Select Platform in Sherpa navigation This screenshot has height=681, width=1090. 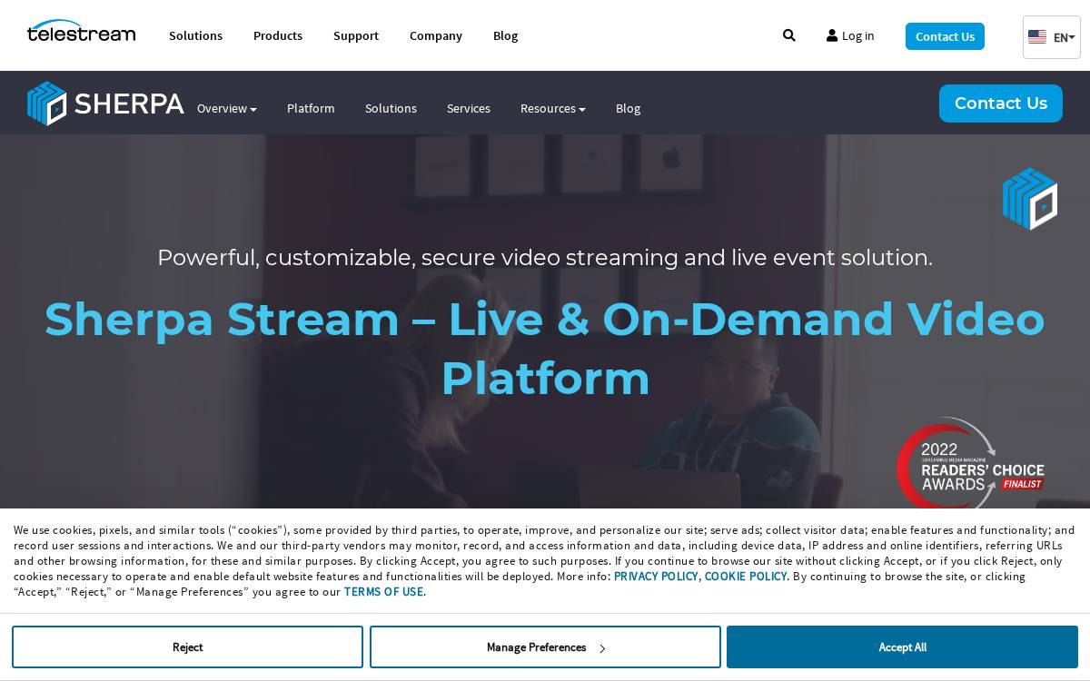(x=311, y=108)
